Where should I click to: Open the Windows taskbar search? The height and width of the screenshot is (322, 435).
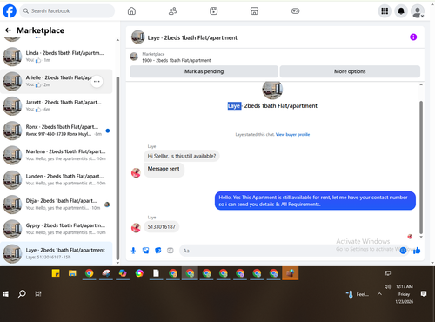pyautogui.click(x=22, y=294)
